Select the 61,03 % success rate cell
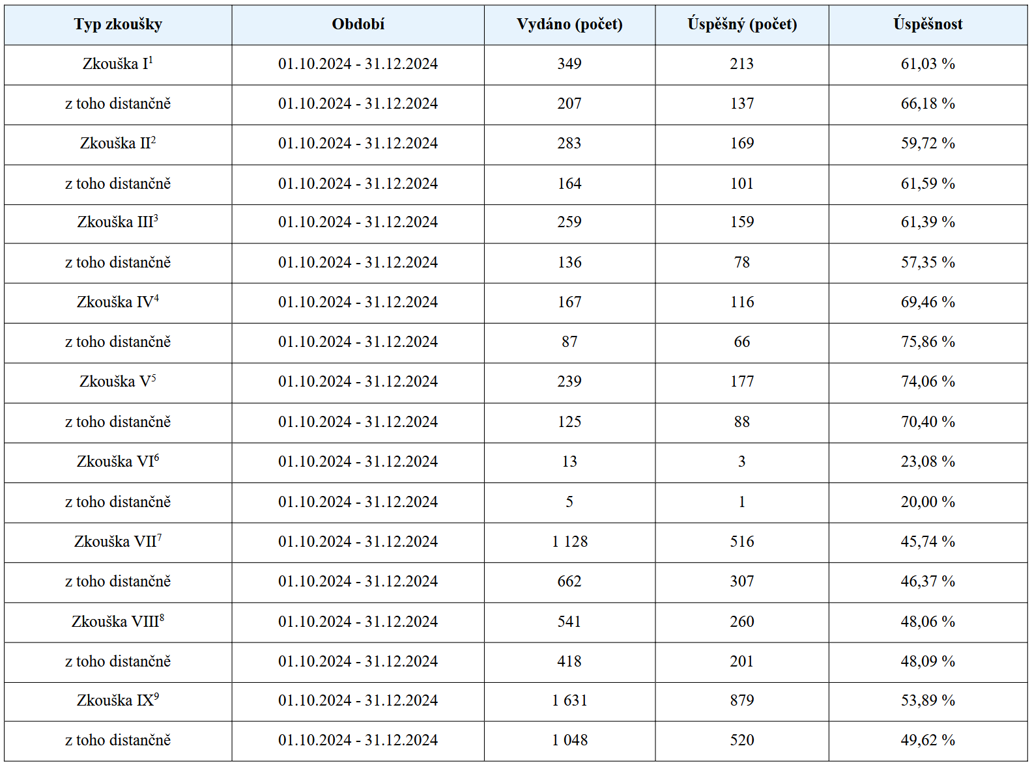This screenshot has height=772, width=1032. pos(928,64)
